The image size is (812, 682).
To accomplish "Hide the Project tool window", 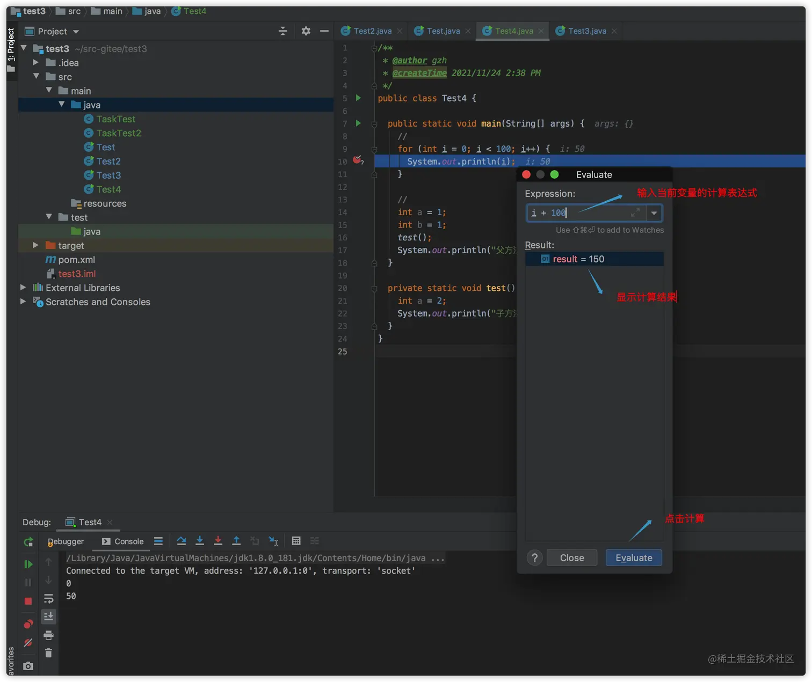I will click(324, 31).
